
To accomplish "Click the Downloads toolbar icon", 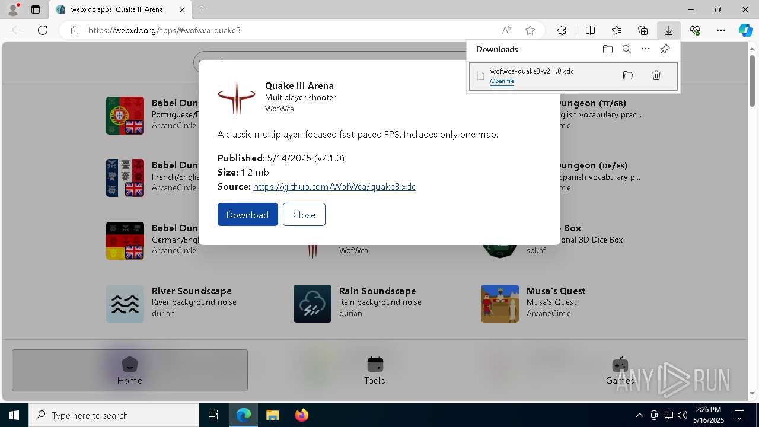I will pos(668,30).
